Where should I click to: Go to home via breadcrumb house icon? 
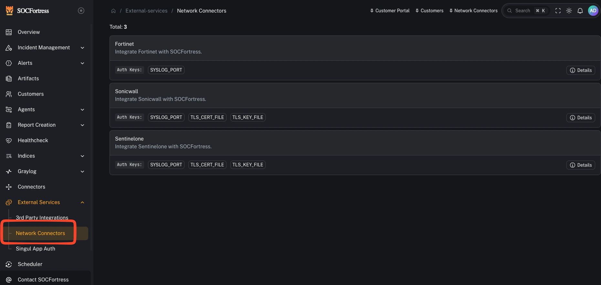[x=113, y=11]
